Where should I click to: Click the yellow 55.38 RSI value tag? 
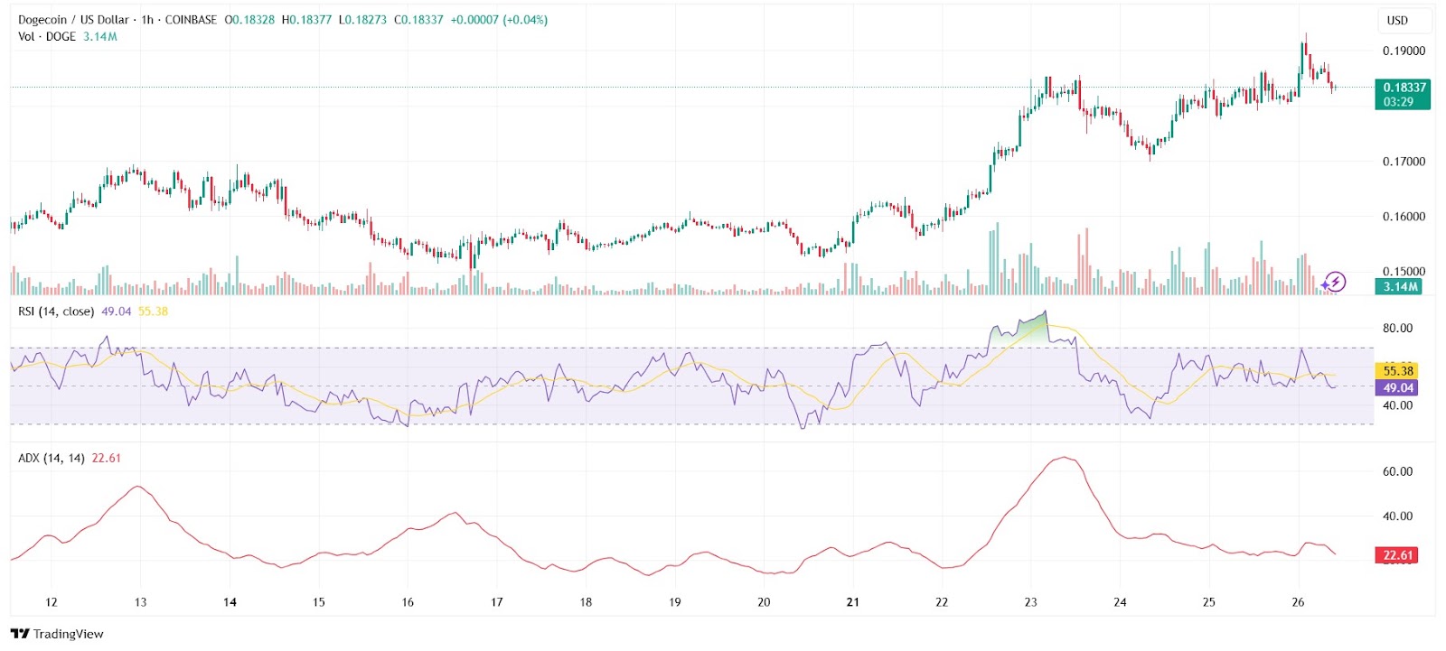click(x=1397, y=371)
